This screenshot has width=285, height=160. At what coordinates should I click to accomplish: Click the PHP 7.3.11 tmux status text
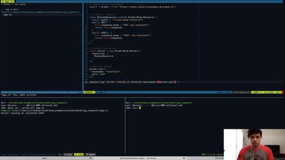pyautogui.click(x=212, y=155)
